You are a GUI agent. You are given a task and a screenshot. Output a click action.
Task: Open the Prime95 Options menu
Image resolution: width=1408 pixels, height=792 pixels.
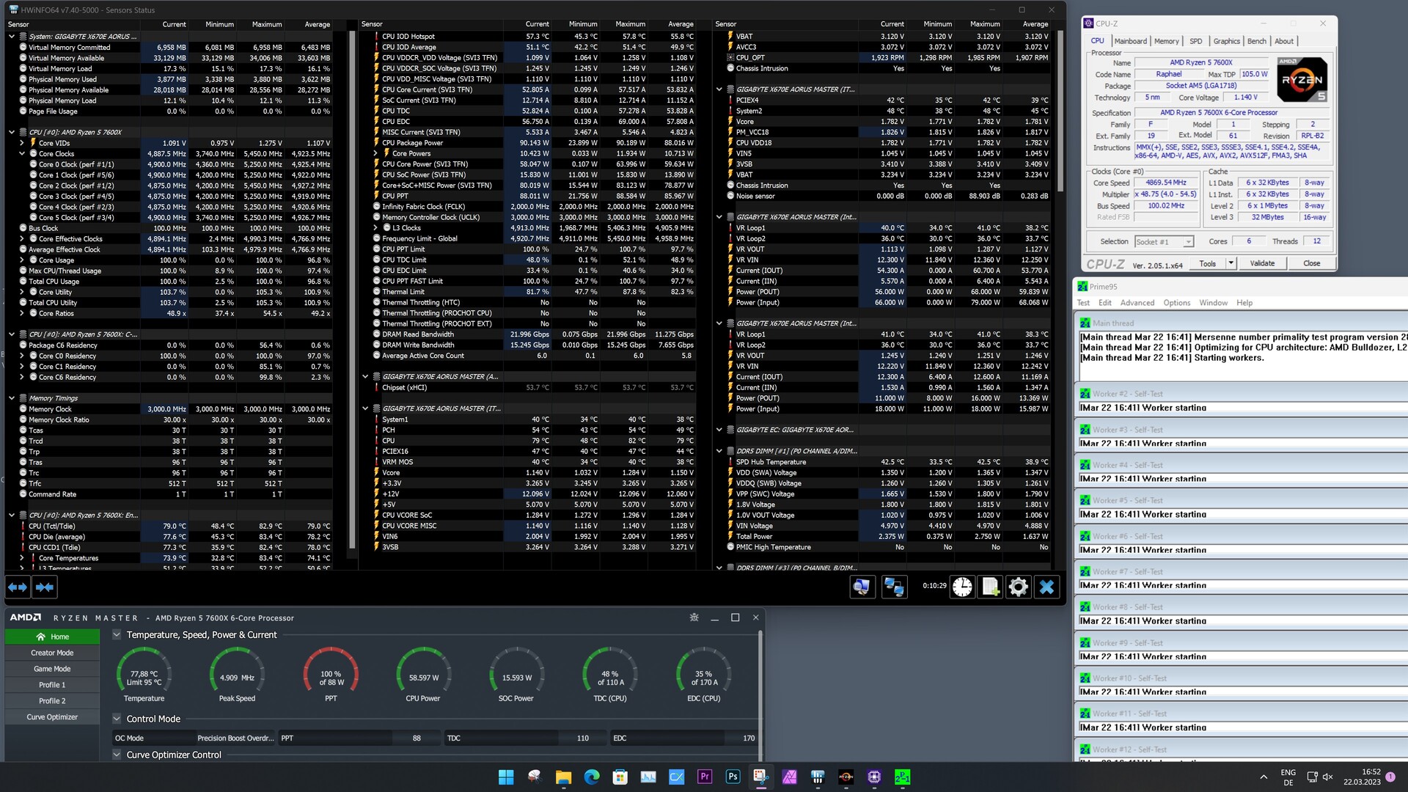[x=1176, y=303]
